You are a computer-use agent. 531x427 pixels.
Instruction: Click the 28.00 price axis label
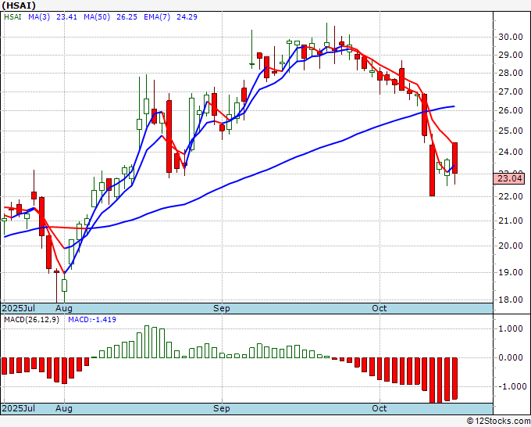511,73
